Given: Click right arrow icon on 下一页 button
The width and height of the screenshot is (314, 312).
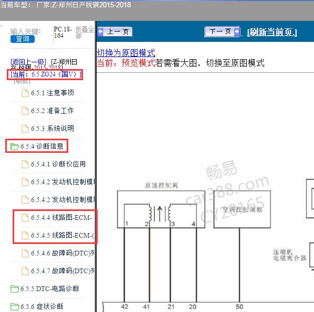Looking at the screenshot, I should coord(236,32).
